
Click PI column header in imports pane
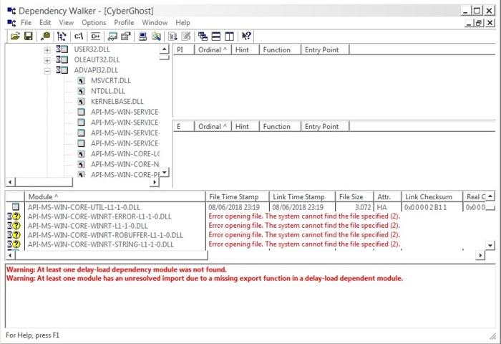pyautogui.click(x=184, y=50)
